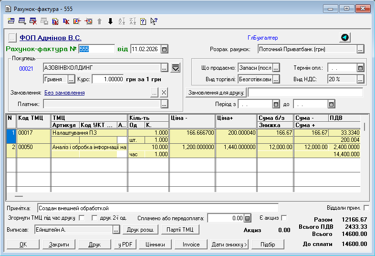The width and height of the screenshot is (375, 256).
Task: Expand the buyer details arrow next to АЗОВІНВХОЛДИНГ
Action: click(175, 67)
